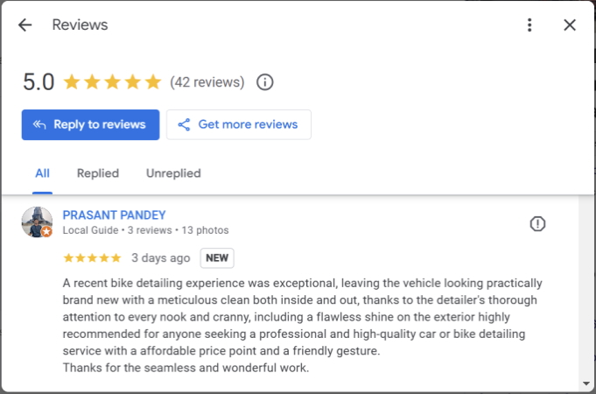Click the review's five-star rating
This screenshot has width=596, height=394.
92,258
